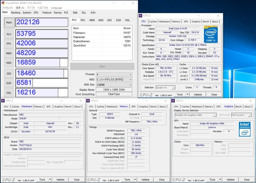Expand Tools arrow in CPU-Z Memory window
The width and height of the screenshot is (256, 183).
135,180
